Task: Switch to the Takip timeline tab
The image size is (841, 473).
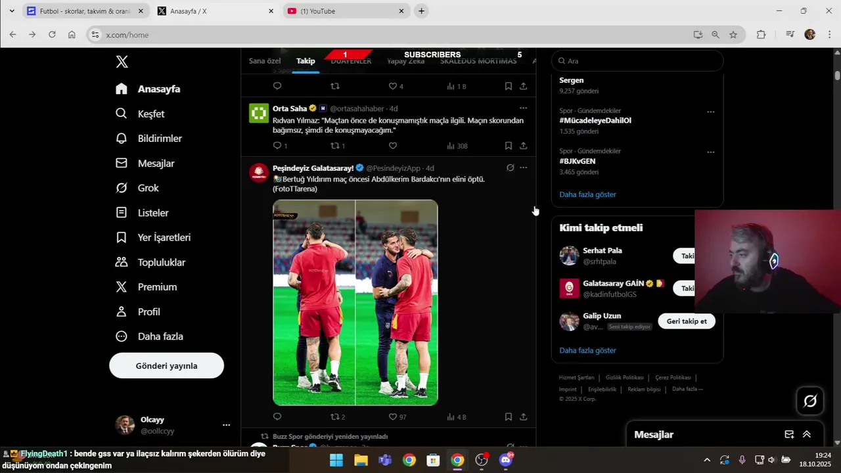Action: (x=306, y=61)
